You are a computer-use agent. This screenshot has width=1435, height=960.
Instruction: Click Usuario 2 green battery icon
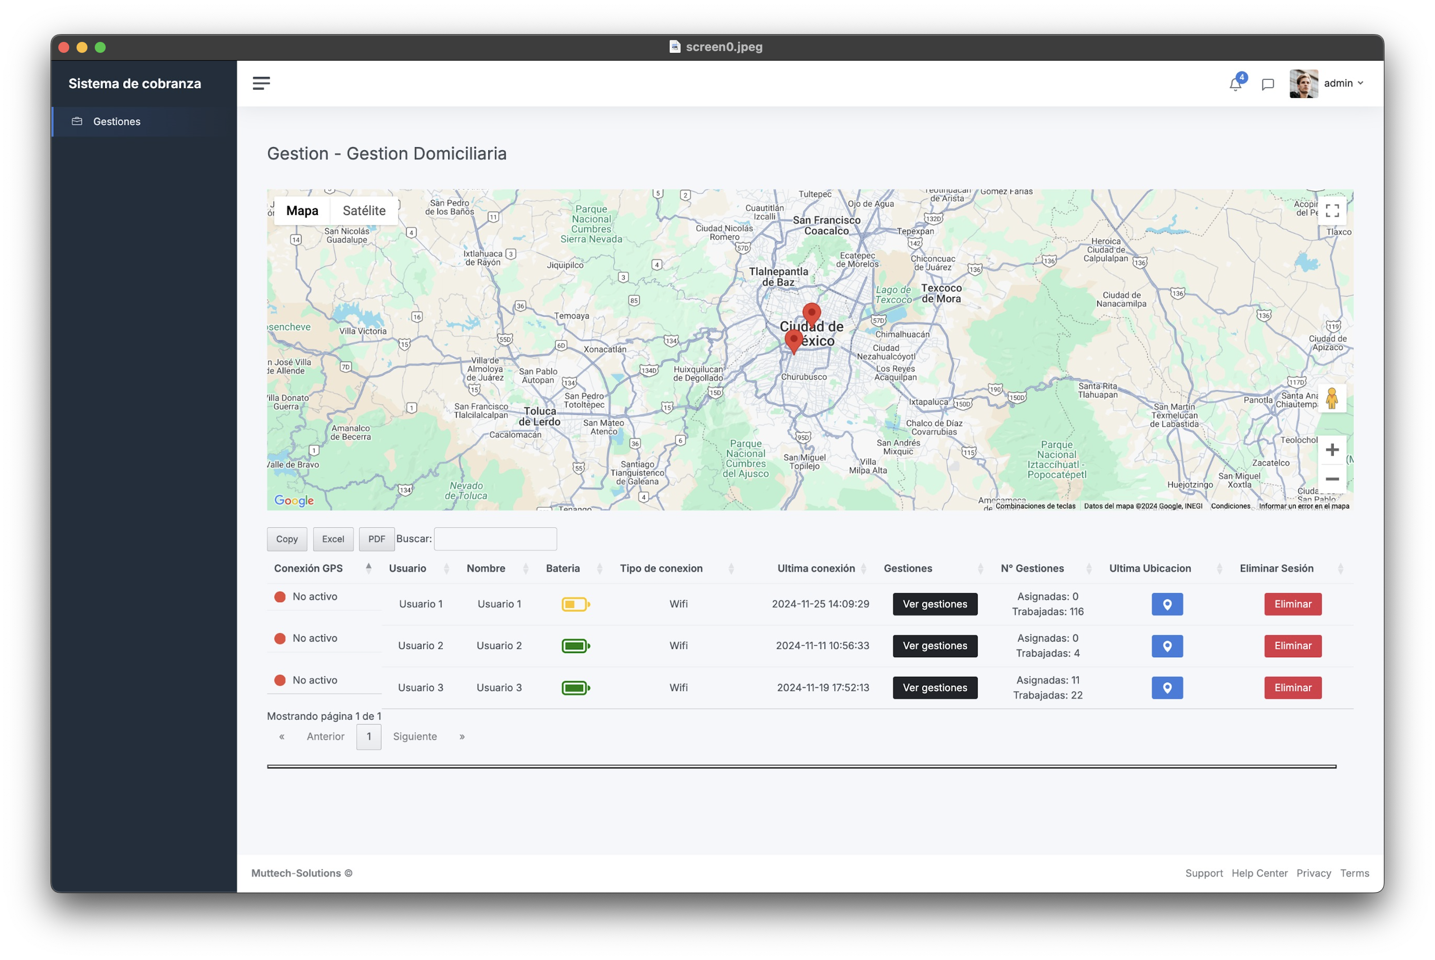coord(576,646)
